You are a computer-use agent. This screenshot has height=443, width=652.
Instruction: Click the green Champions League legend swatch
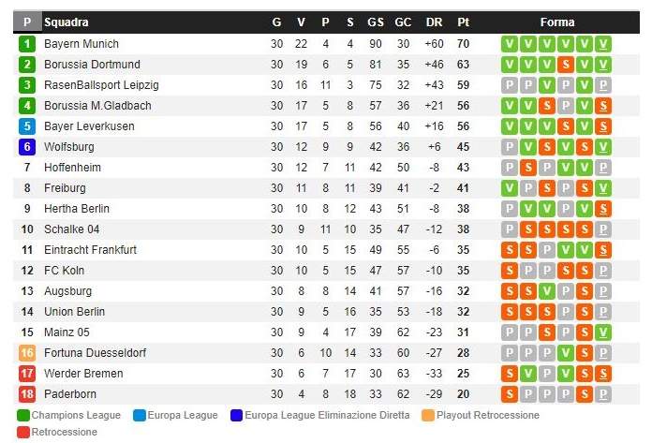22,415
